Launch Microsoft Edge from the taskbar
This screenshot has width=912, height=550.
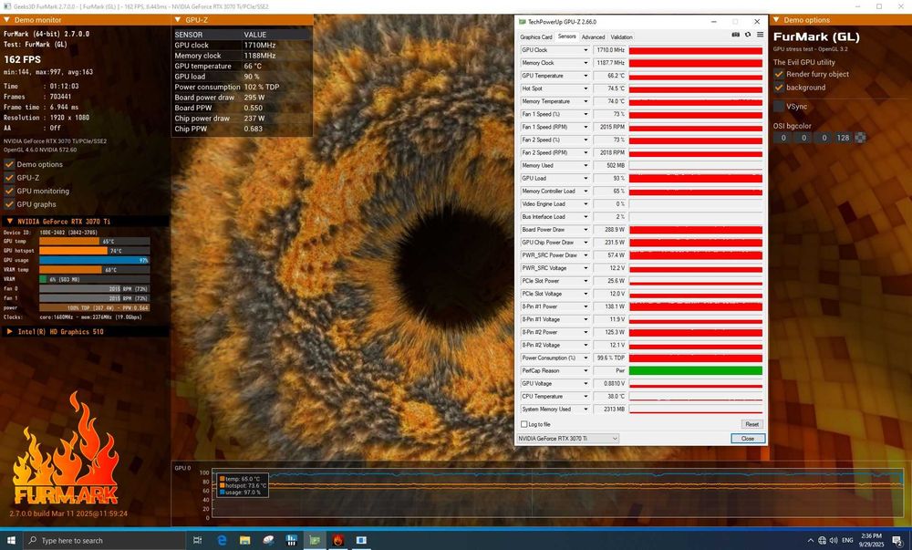tap(222, 540)
